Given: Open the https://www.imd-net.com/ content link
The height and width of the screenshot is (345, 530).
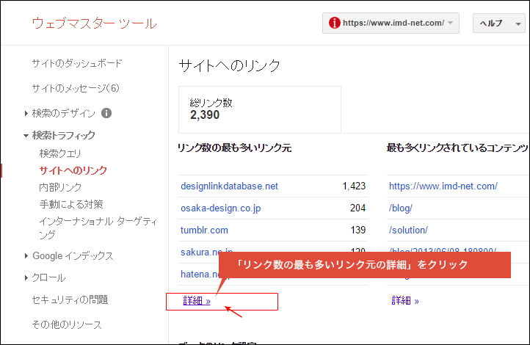Looking at the screenshot, I should (x=443, y=186).
